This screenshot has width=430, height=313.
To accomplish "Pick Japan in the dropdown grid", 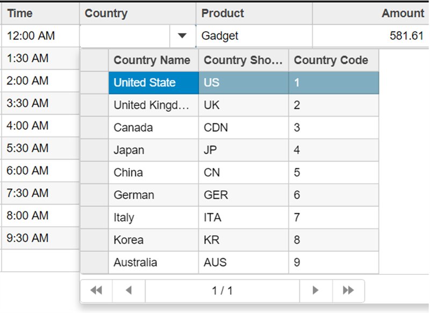I will (153, 150).
